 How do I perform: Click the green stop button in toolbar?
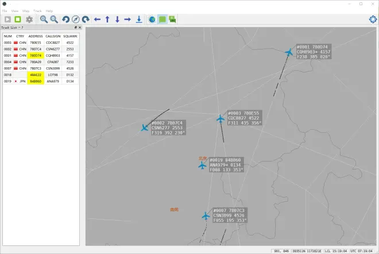18,19
